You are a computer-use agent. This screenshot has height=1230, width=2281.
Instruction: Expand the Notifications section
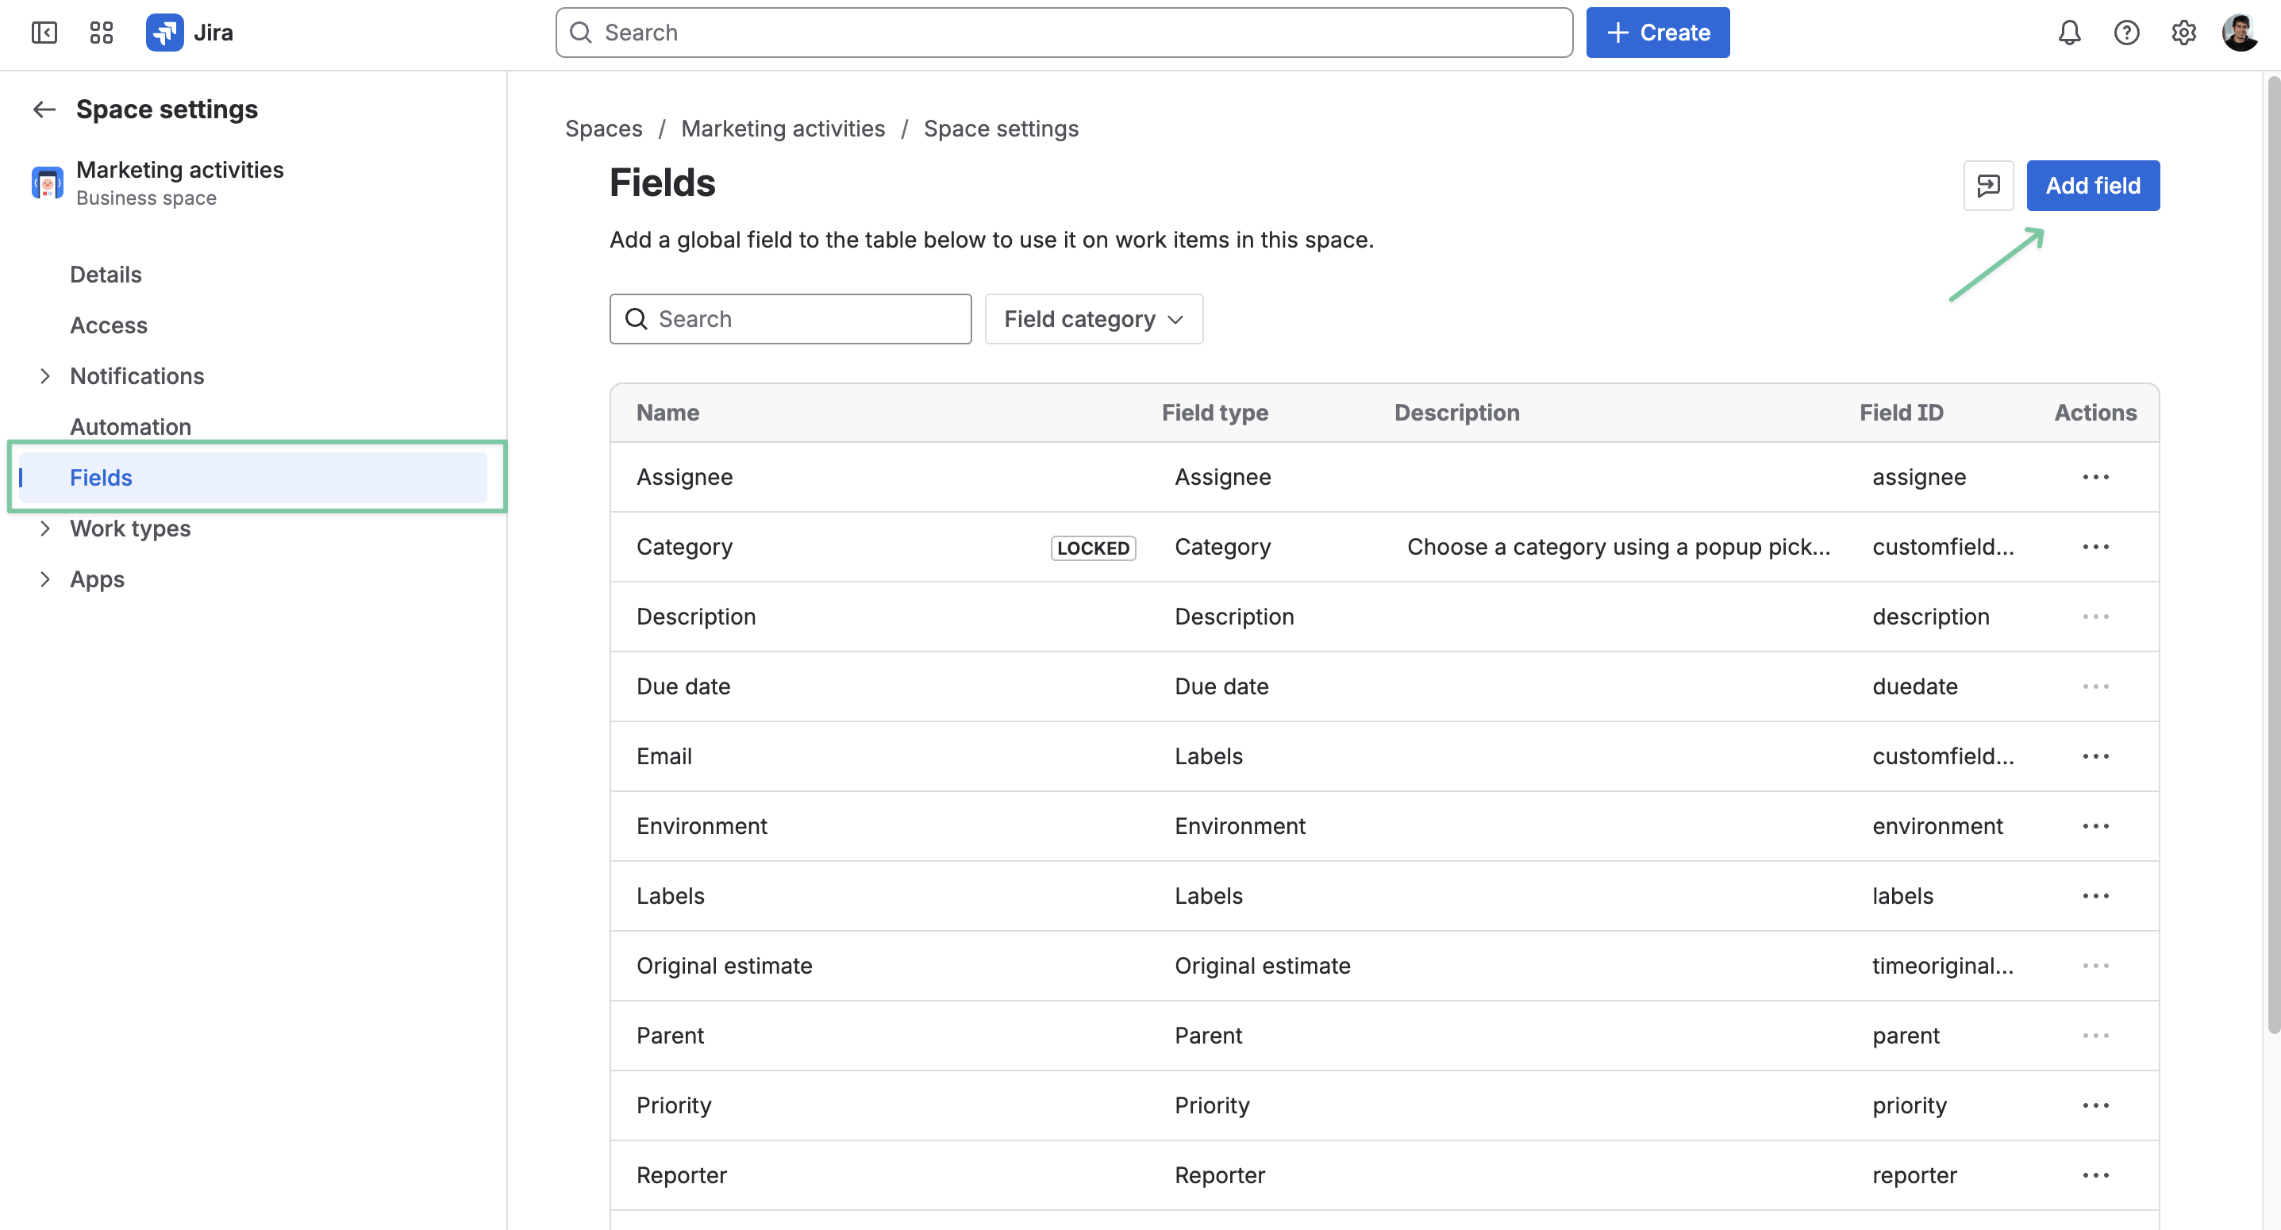45,376
